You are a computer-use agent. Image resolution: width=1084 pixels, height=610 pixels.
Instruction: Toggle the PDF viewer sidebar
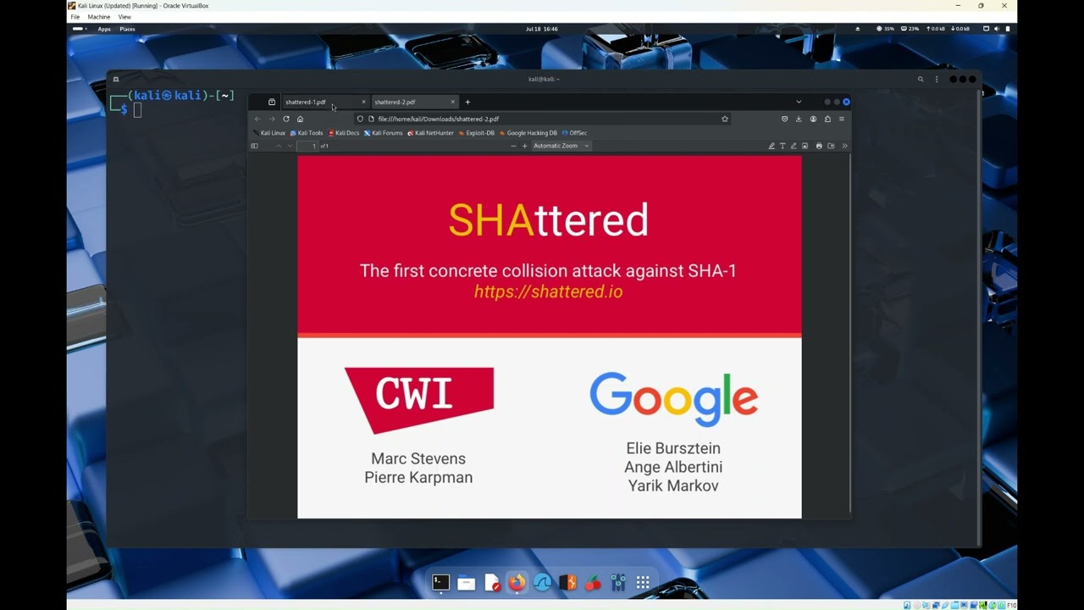[254, 146]
